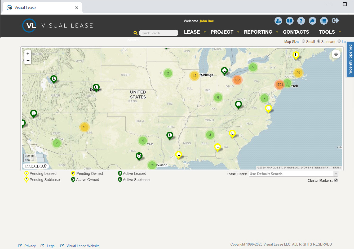Image resolution: width=354 pixels, height=249 pixels.
Task: Open Visual Lease Website link
Action: (x=83, y=246)
